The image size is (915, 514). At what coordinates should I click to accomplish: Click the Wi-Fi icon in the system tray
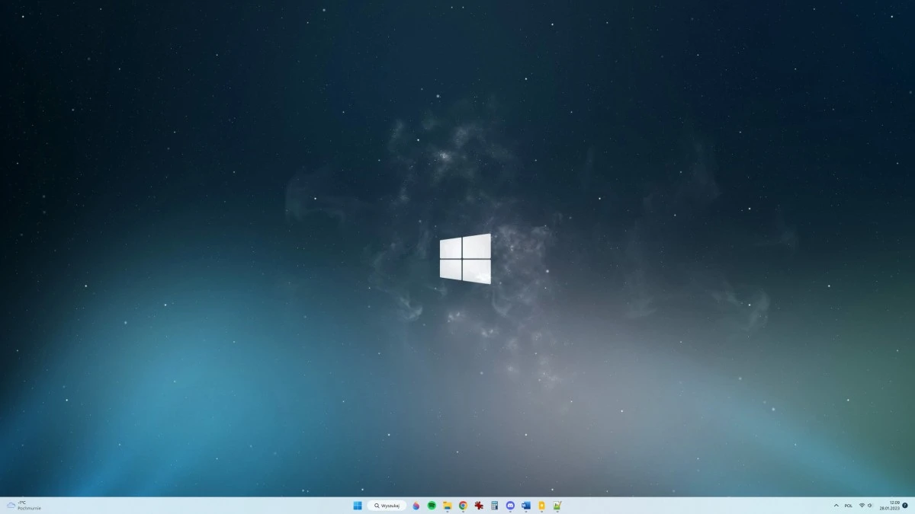(x=862, y=505)
